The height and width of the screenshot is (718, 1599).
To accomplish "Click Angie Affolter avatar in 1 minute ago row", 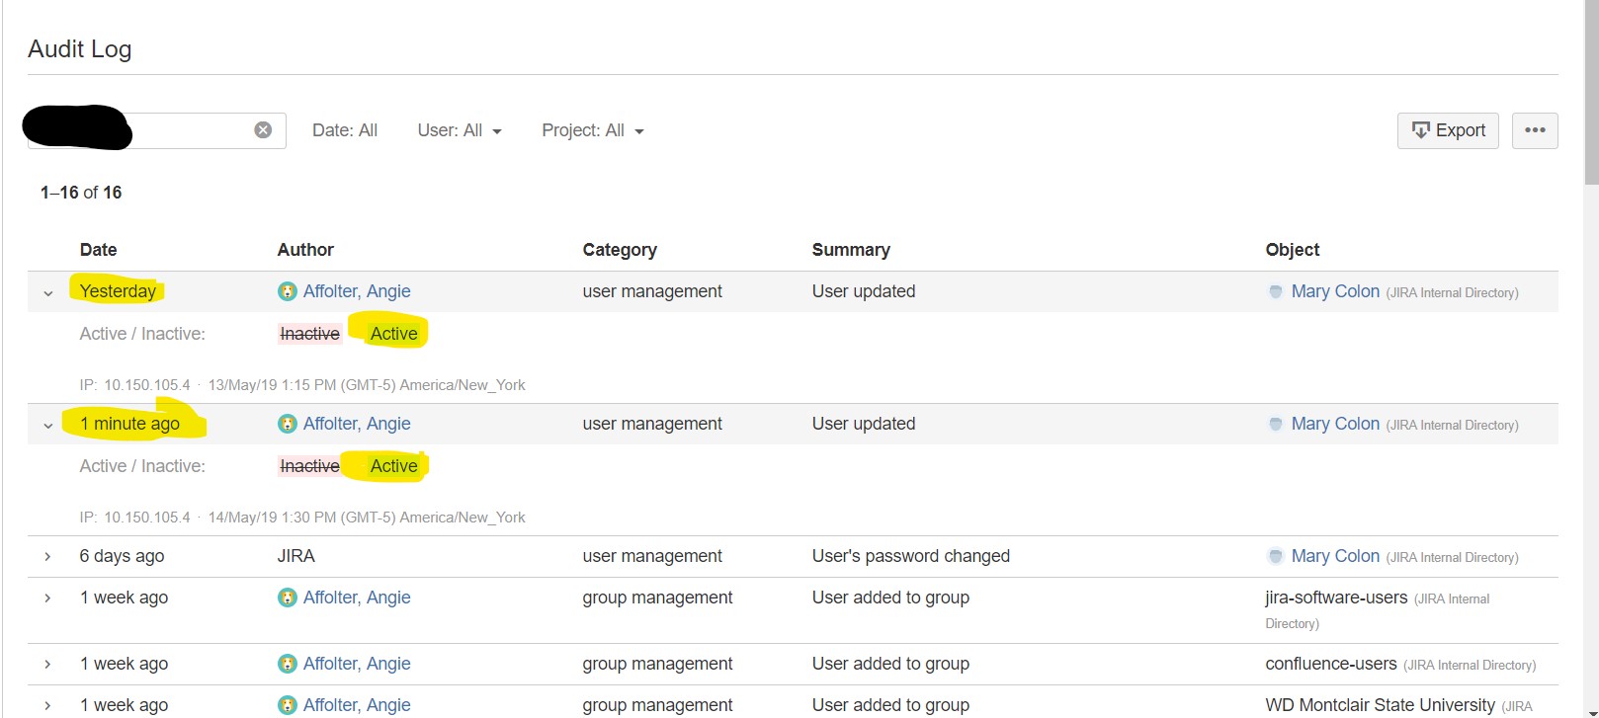I will click(288, 424).
